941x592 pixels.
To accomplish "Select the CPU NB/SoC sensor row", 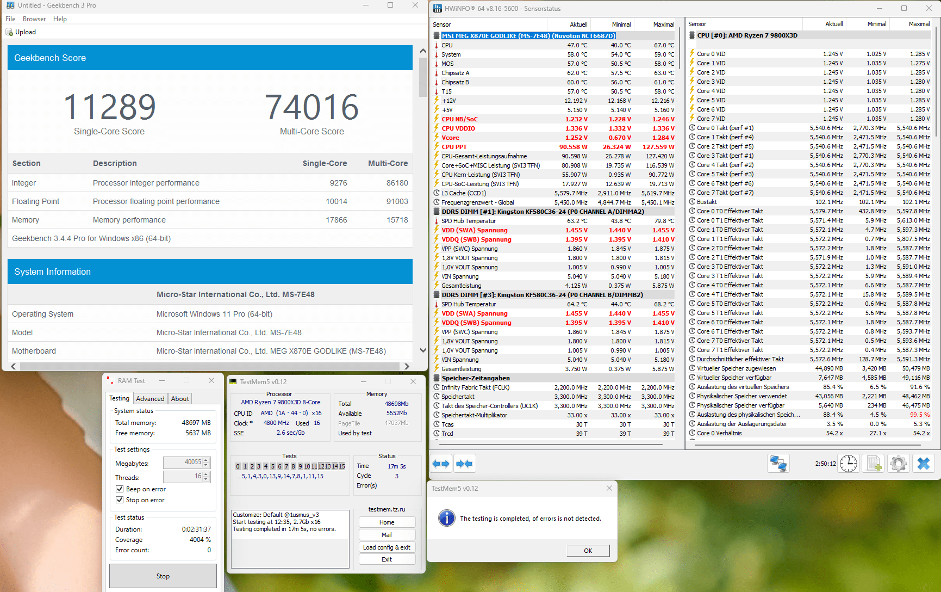I will tap(554, 119).
